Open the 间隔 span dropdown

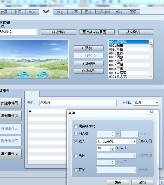click(x=147, y=103)
